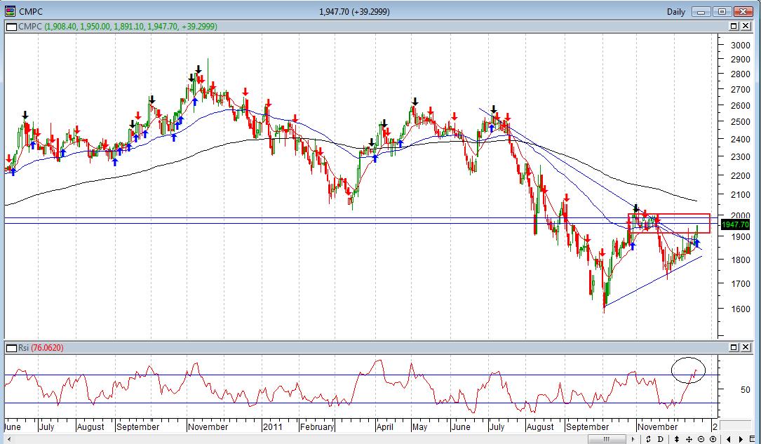Click the CMPC pane color box icon
Screen dimensions: 761x444
tap(10, 27)
